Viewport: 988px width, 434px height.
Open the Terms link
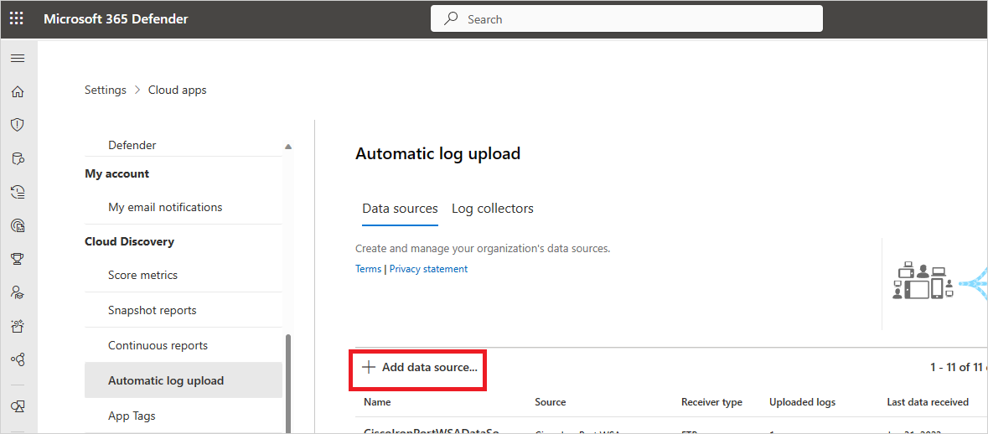368,269
